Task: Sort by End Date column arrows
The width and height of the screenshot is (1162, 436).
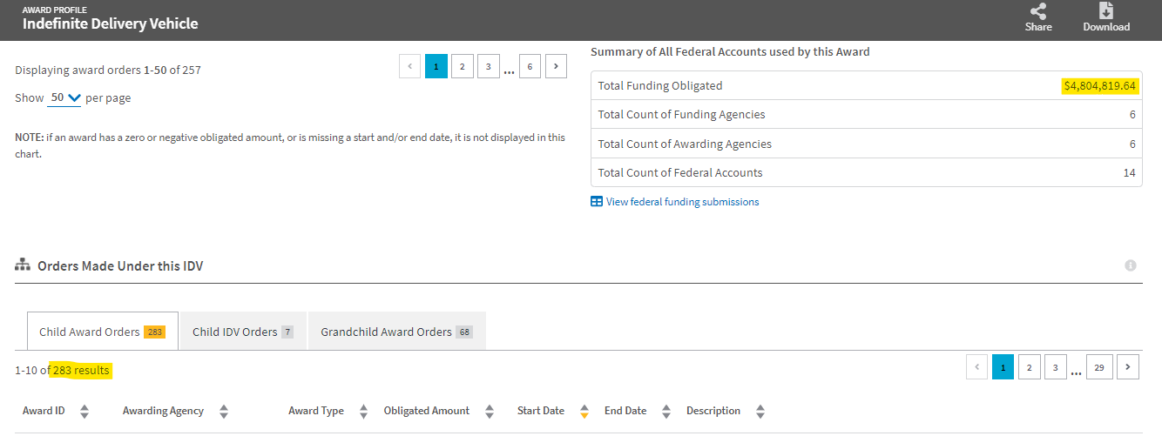Action: [x=666, y=411]
